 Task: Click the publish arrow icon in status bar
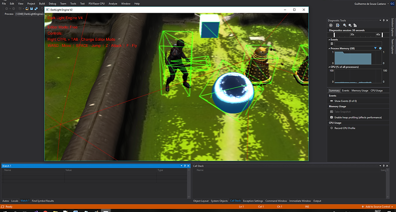[x=363, y=206]
